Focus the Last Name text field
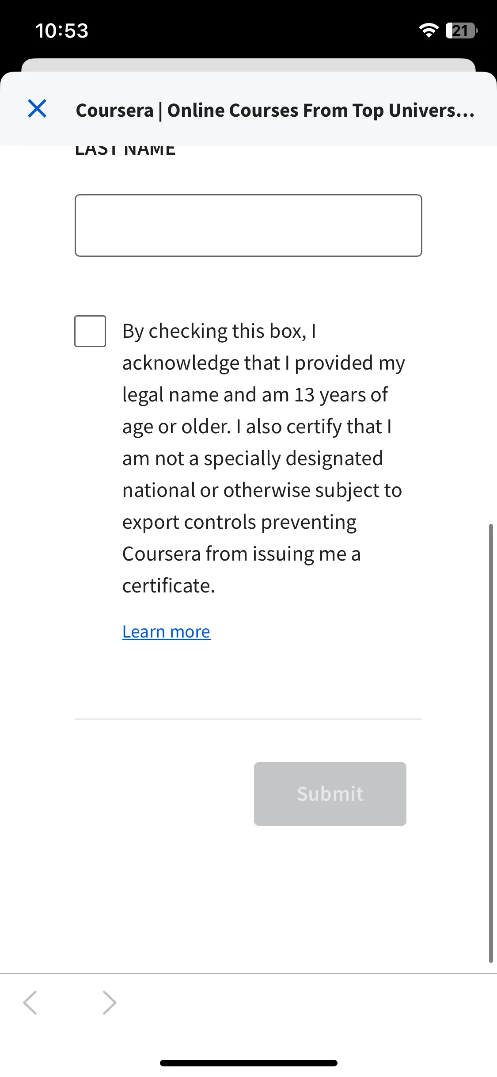Screen dimensions: 497x1077 [x=248, y=225]
